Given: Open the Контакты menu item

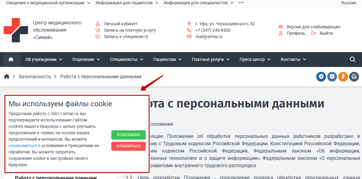Looking at the screenshot, I should pos(293,59).
